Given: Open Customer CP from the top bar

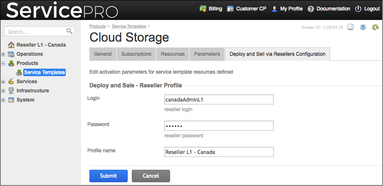Looking at the screenshot, I should 230,9.
